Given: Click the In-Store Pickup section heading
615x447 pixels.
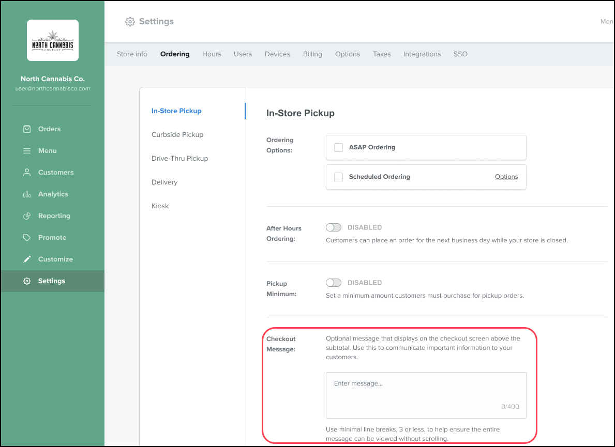Looking at the screenshot, I should tap(301, 113).
